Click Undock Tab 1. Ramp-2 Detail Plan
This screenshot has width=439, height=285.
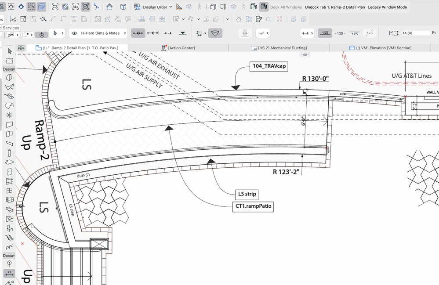pyautogui.click(x=335, y=7)
